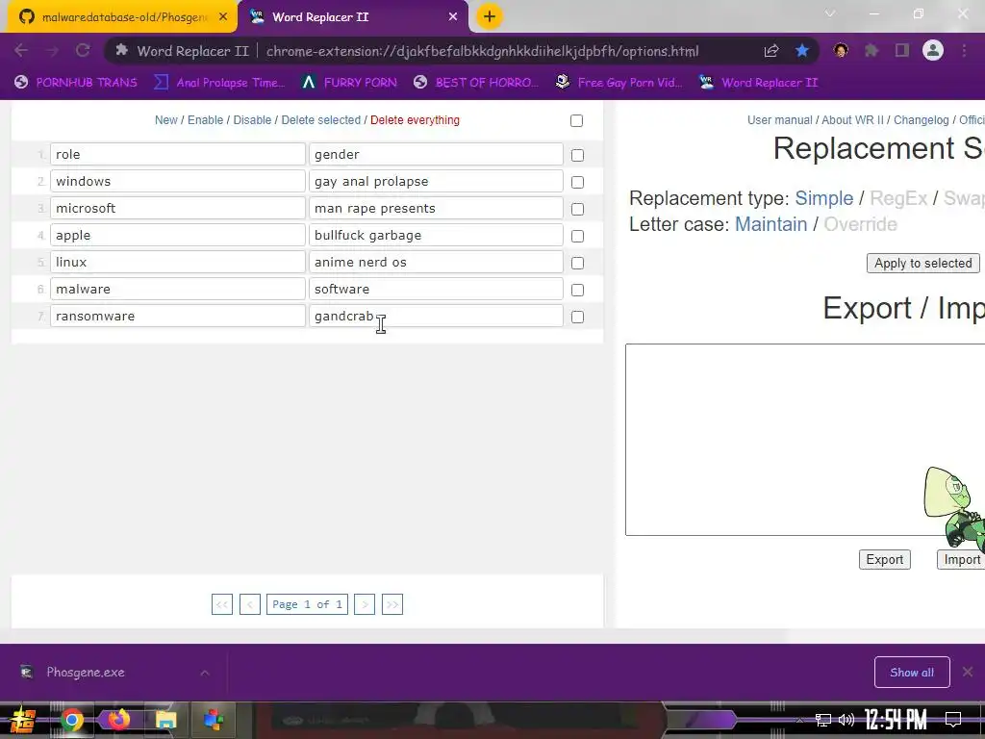This screenshot has height=739, width=985.
Task: Set letter case to Override
Action: point(860,224)
